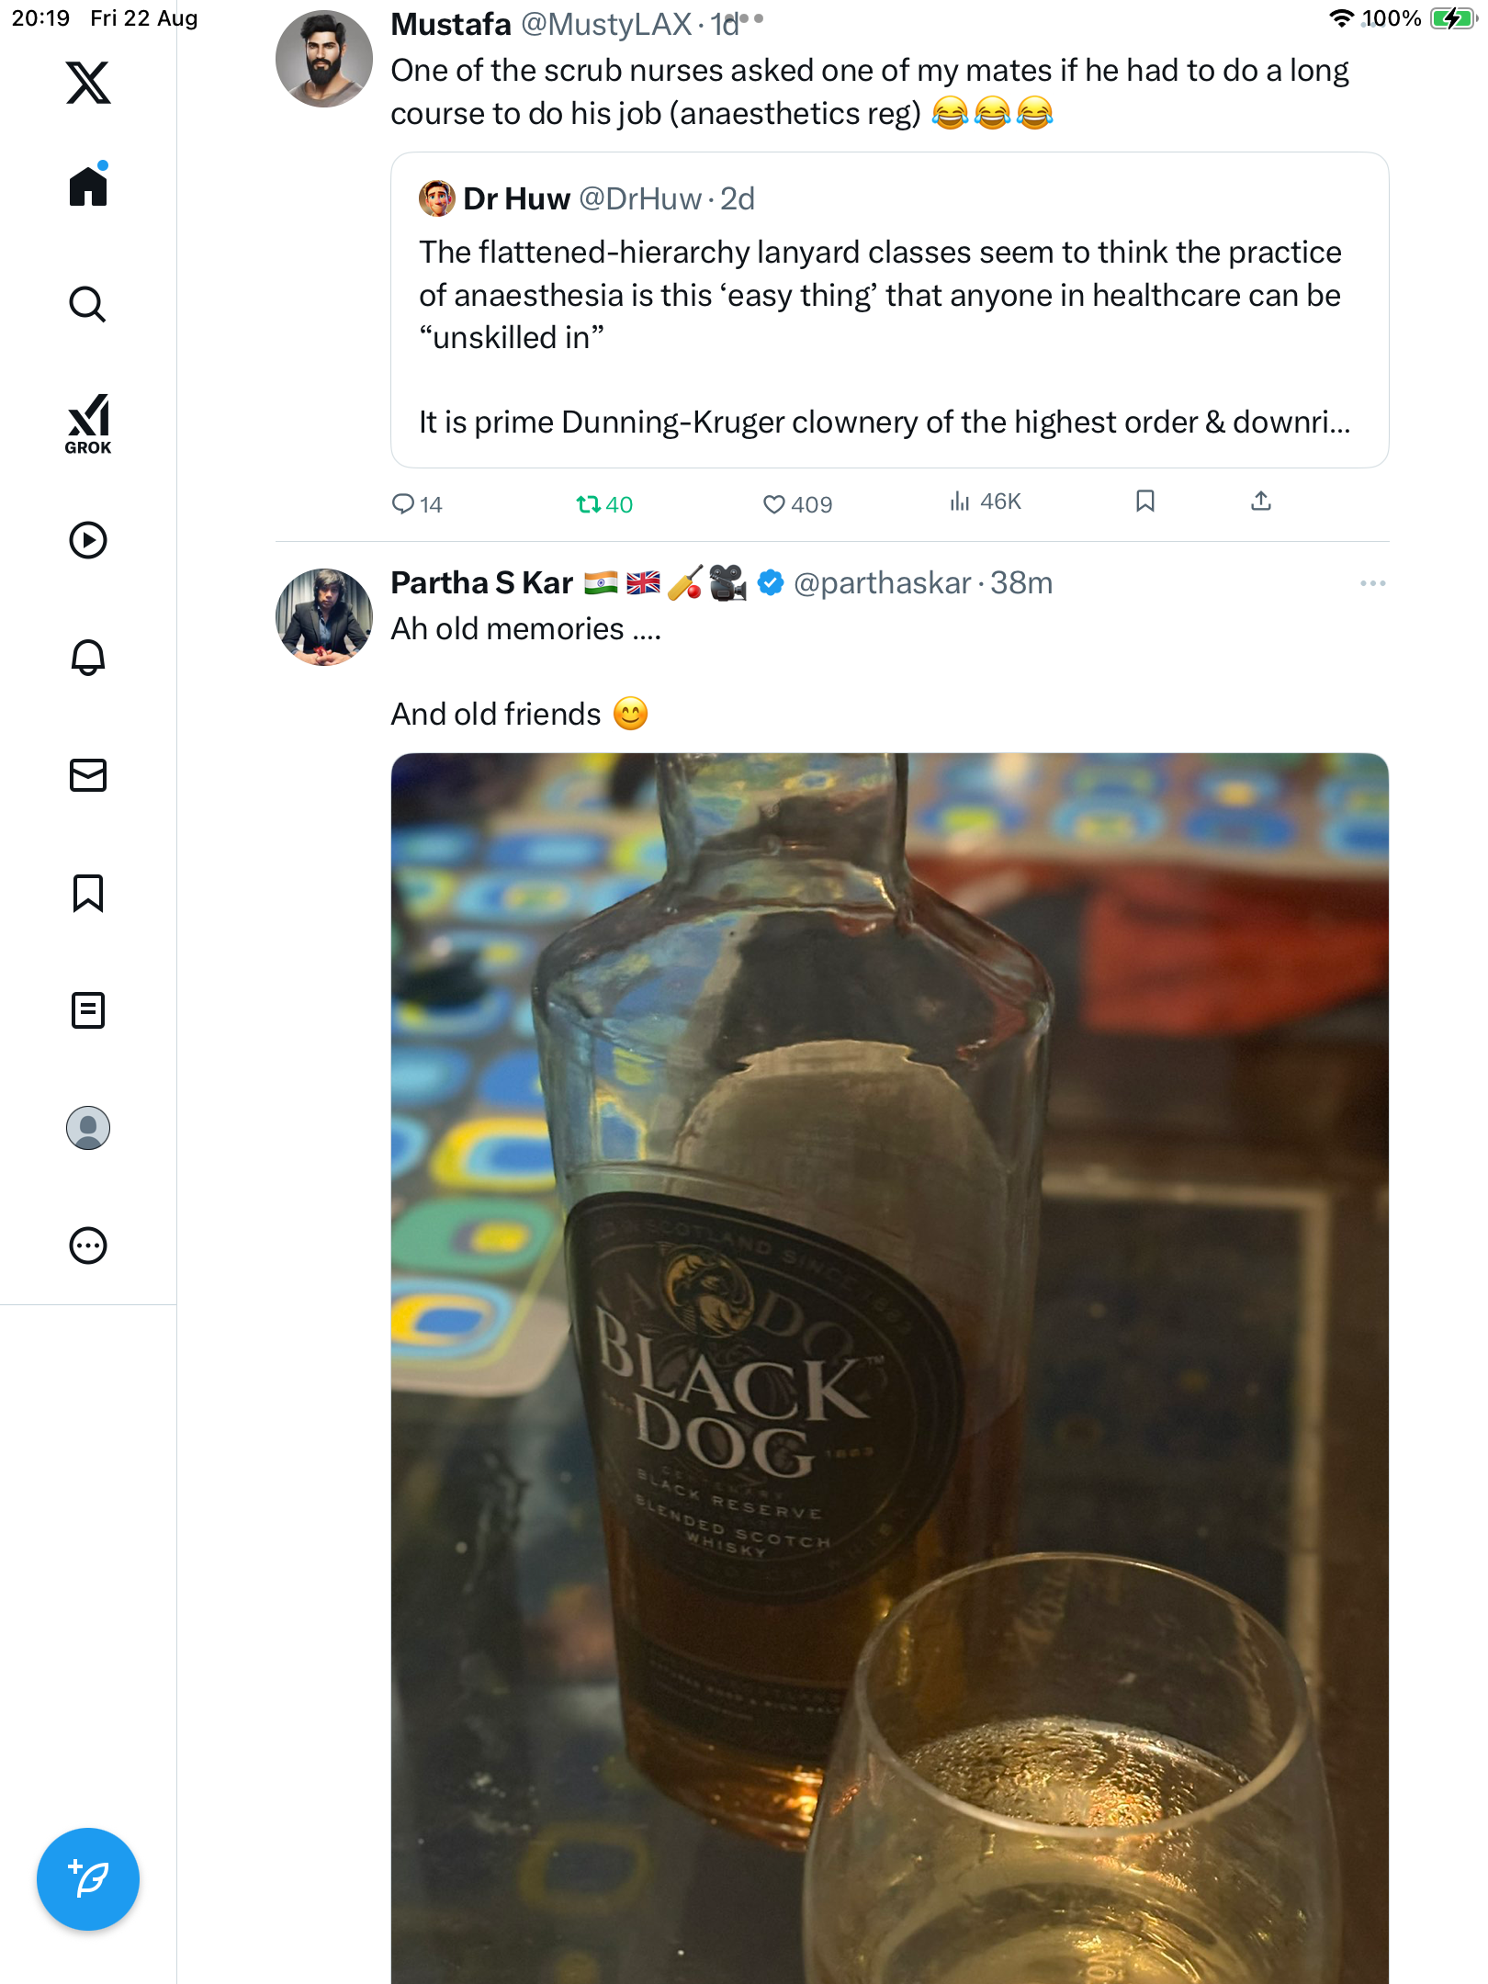
Task: Expand the More options circle menu
Action: click(88, 1246)
